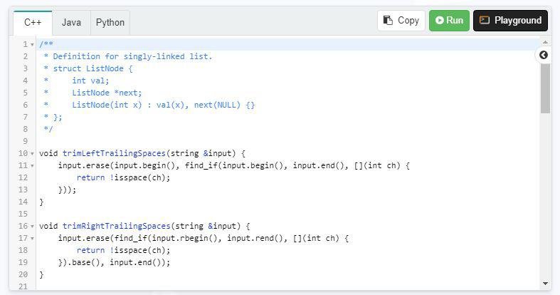560x295 pixels.
Task: Switch to the Java tab
Action: [71, 22]
